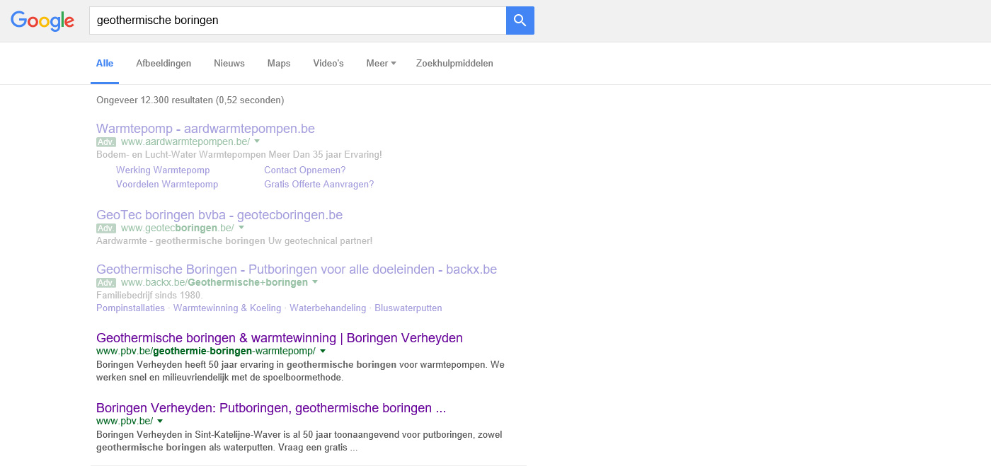Click the www.geotecboringen.be/ URL text
991x471 pixels.
tap(178, 228)
